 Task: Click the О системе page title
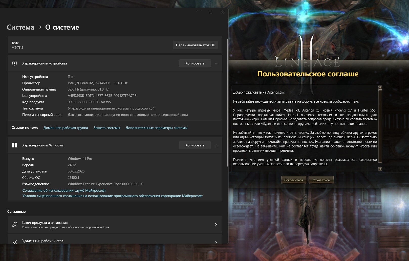click(62, 27)
